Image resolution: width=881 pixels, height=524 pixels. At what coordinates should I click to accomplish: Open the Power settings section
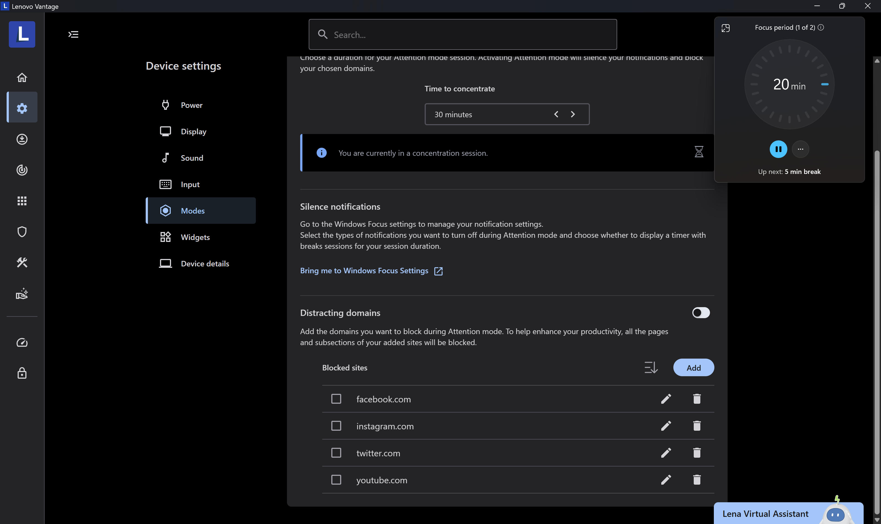click(191, 105)
